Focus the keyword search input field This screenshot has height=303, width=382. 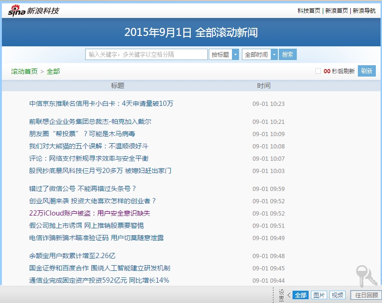click(146, 55)
